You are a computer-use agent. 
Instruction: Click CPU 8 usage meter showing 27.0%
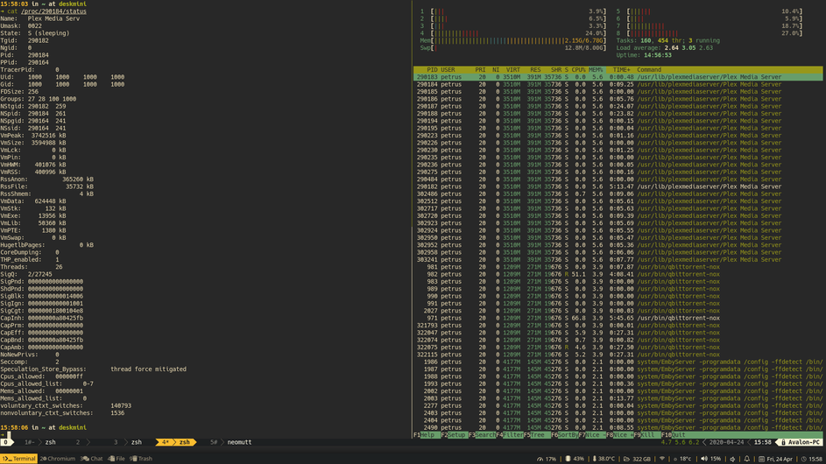tap(709, 33)
